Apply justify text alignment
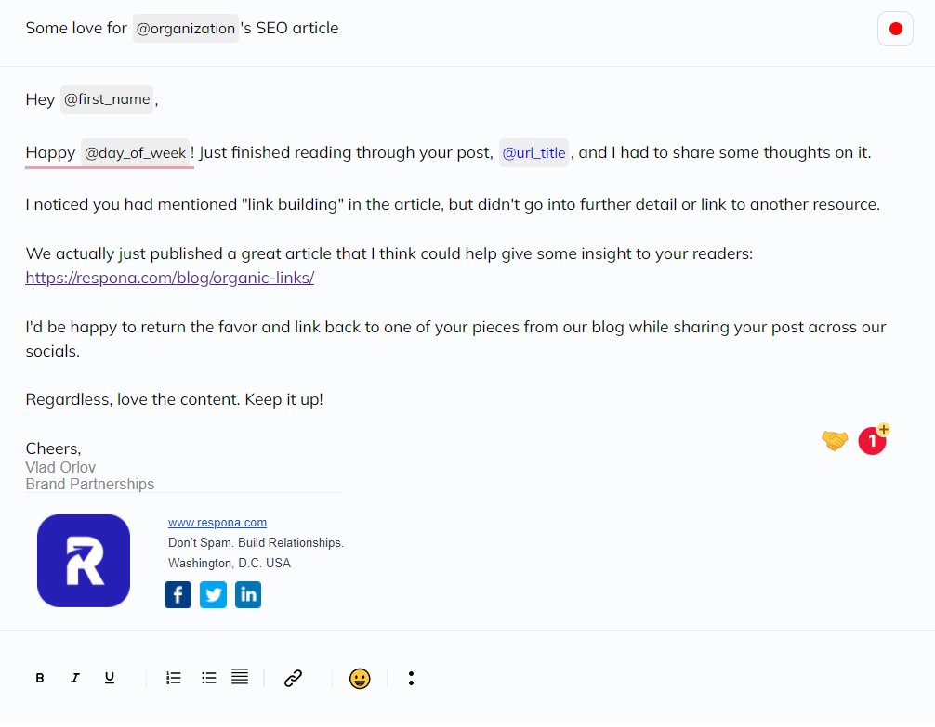935x727 pixels. pyautogui.click(x=240, y=677)
